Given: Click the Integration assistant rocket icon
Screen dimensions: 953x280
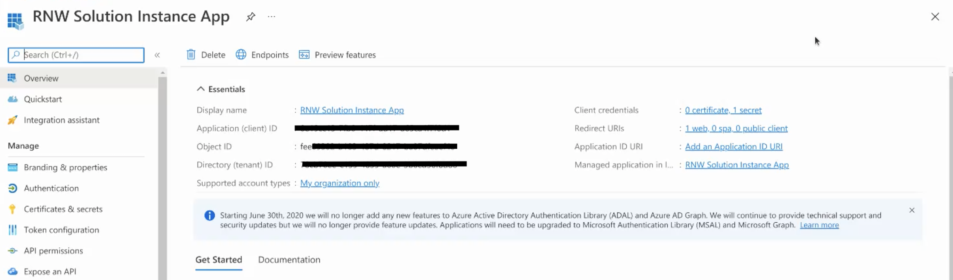Looking at the screenshot, I should [x=13, y=120].
